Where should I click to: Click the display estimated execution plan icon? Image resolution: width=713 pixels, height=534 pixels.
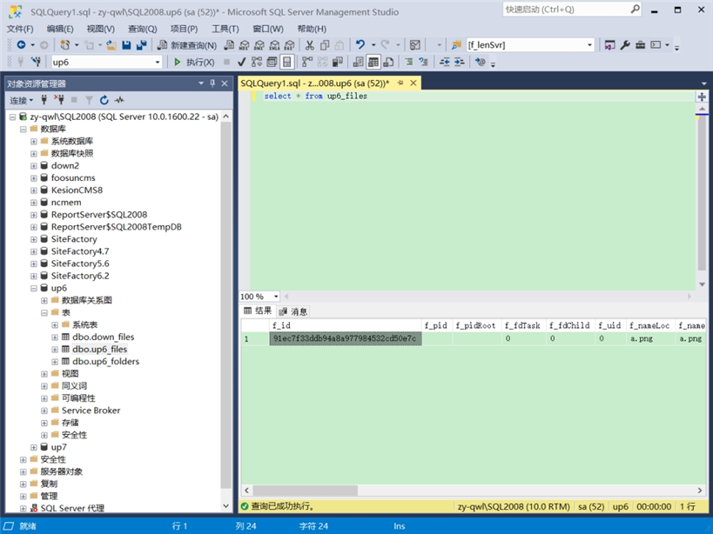pyautogui.click(x=258, y=62)
